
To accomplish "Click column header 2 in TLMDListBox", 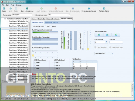I will point(82,62).
